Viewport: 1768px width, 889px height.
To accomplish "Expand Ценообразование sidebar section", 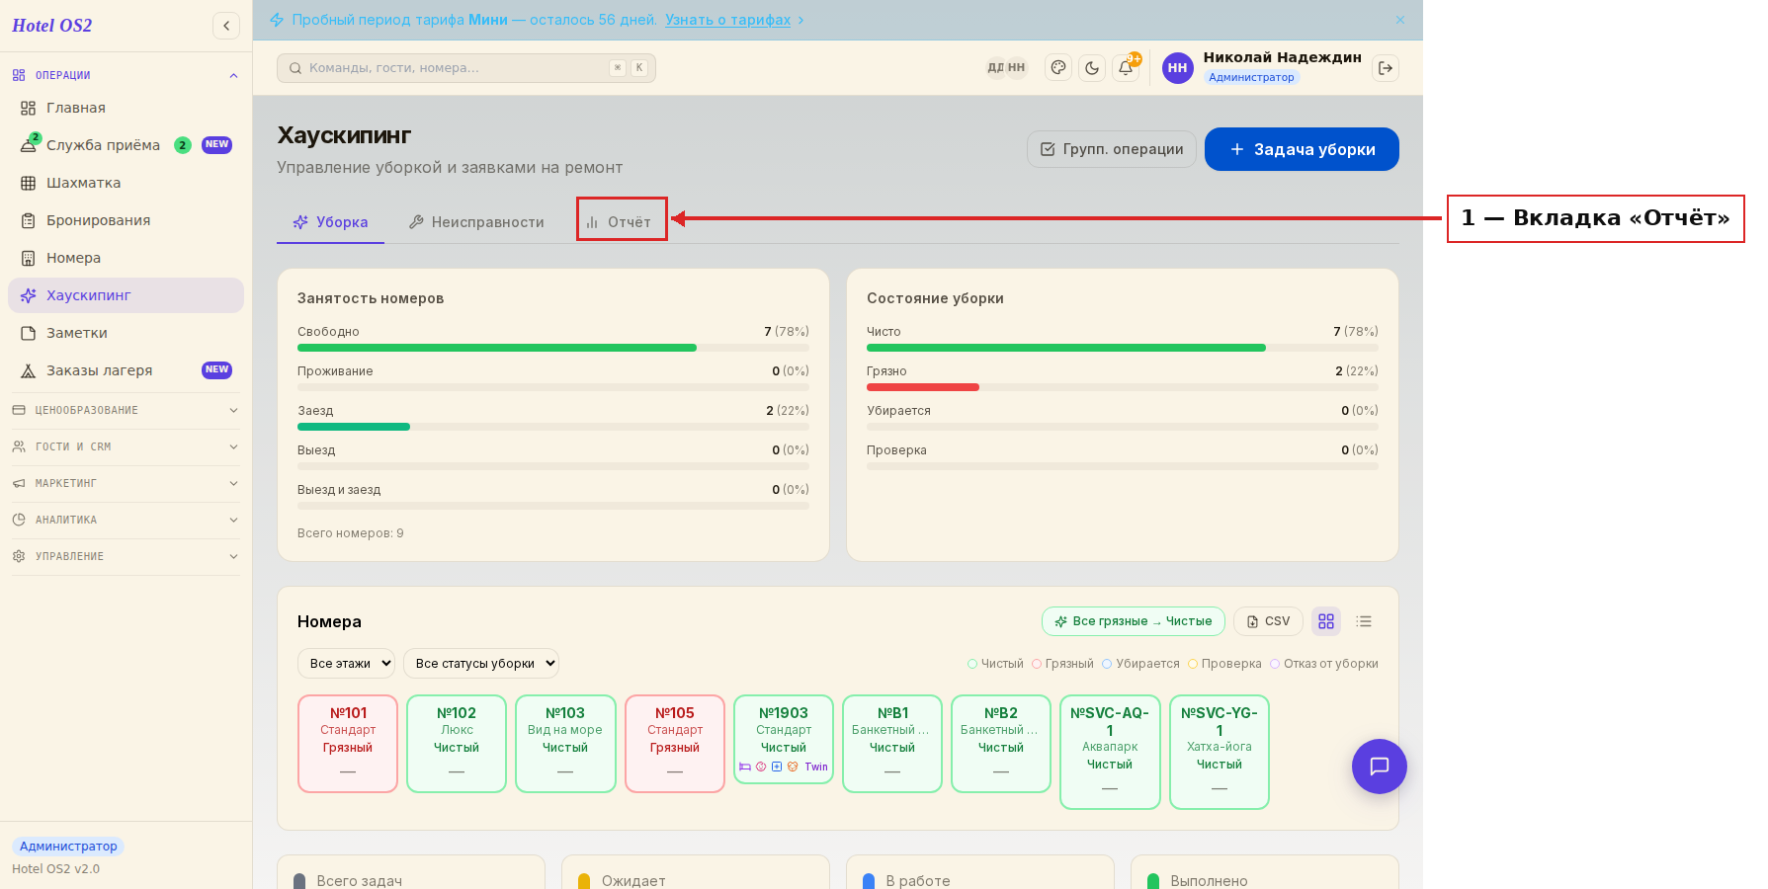I will pyautogui.click(x=126, y=410).
